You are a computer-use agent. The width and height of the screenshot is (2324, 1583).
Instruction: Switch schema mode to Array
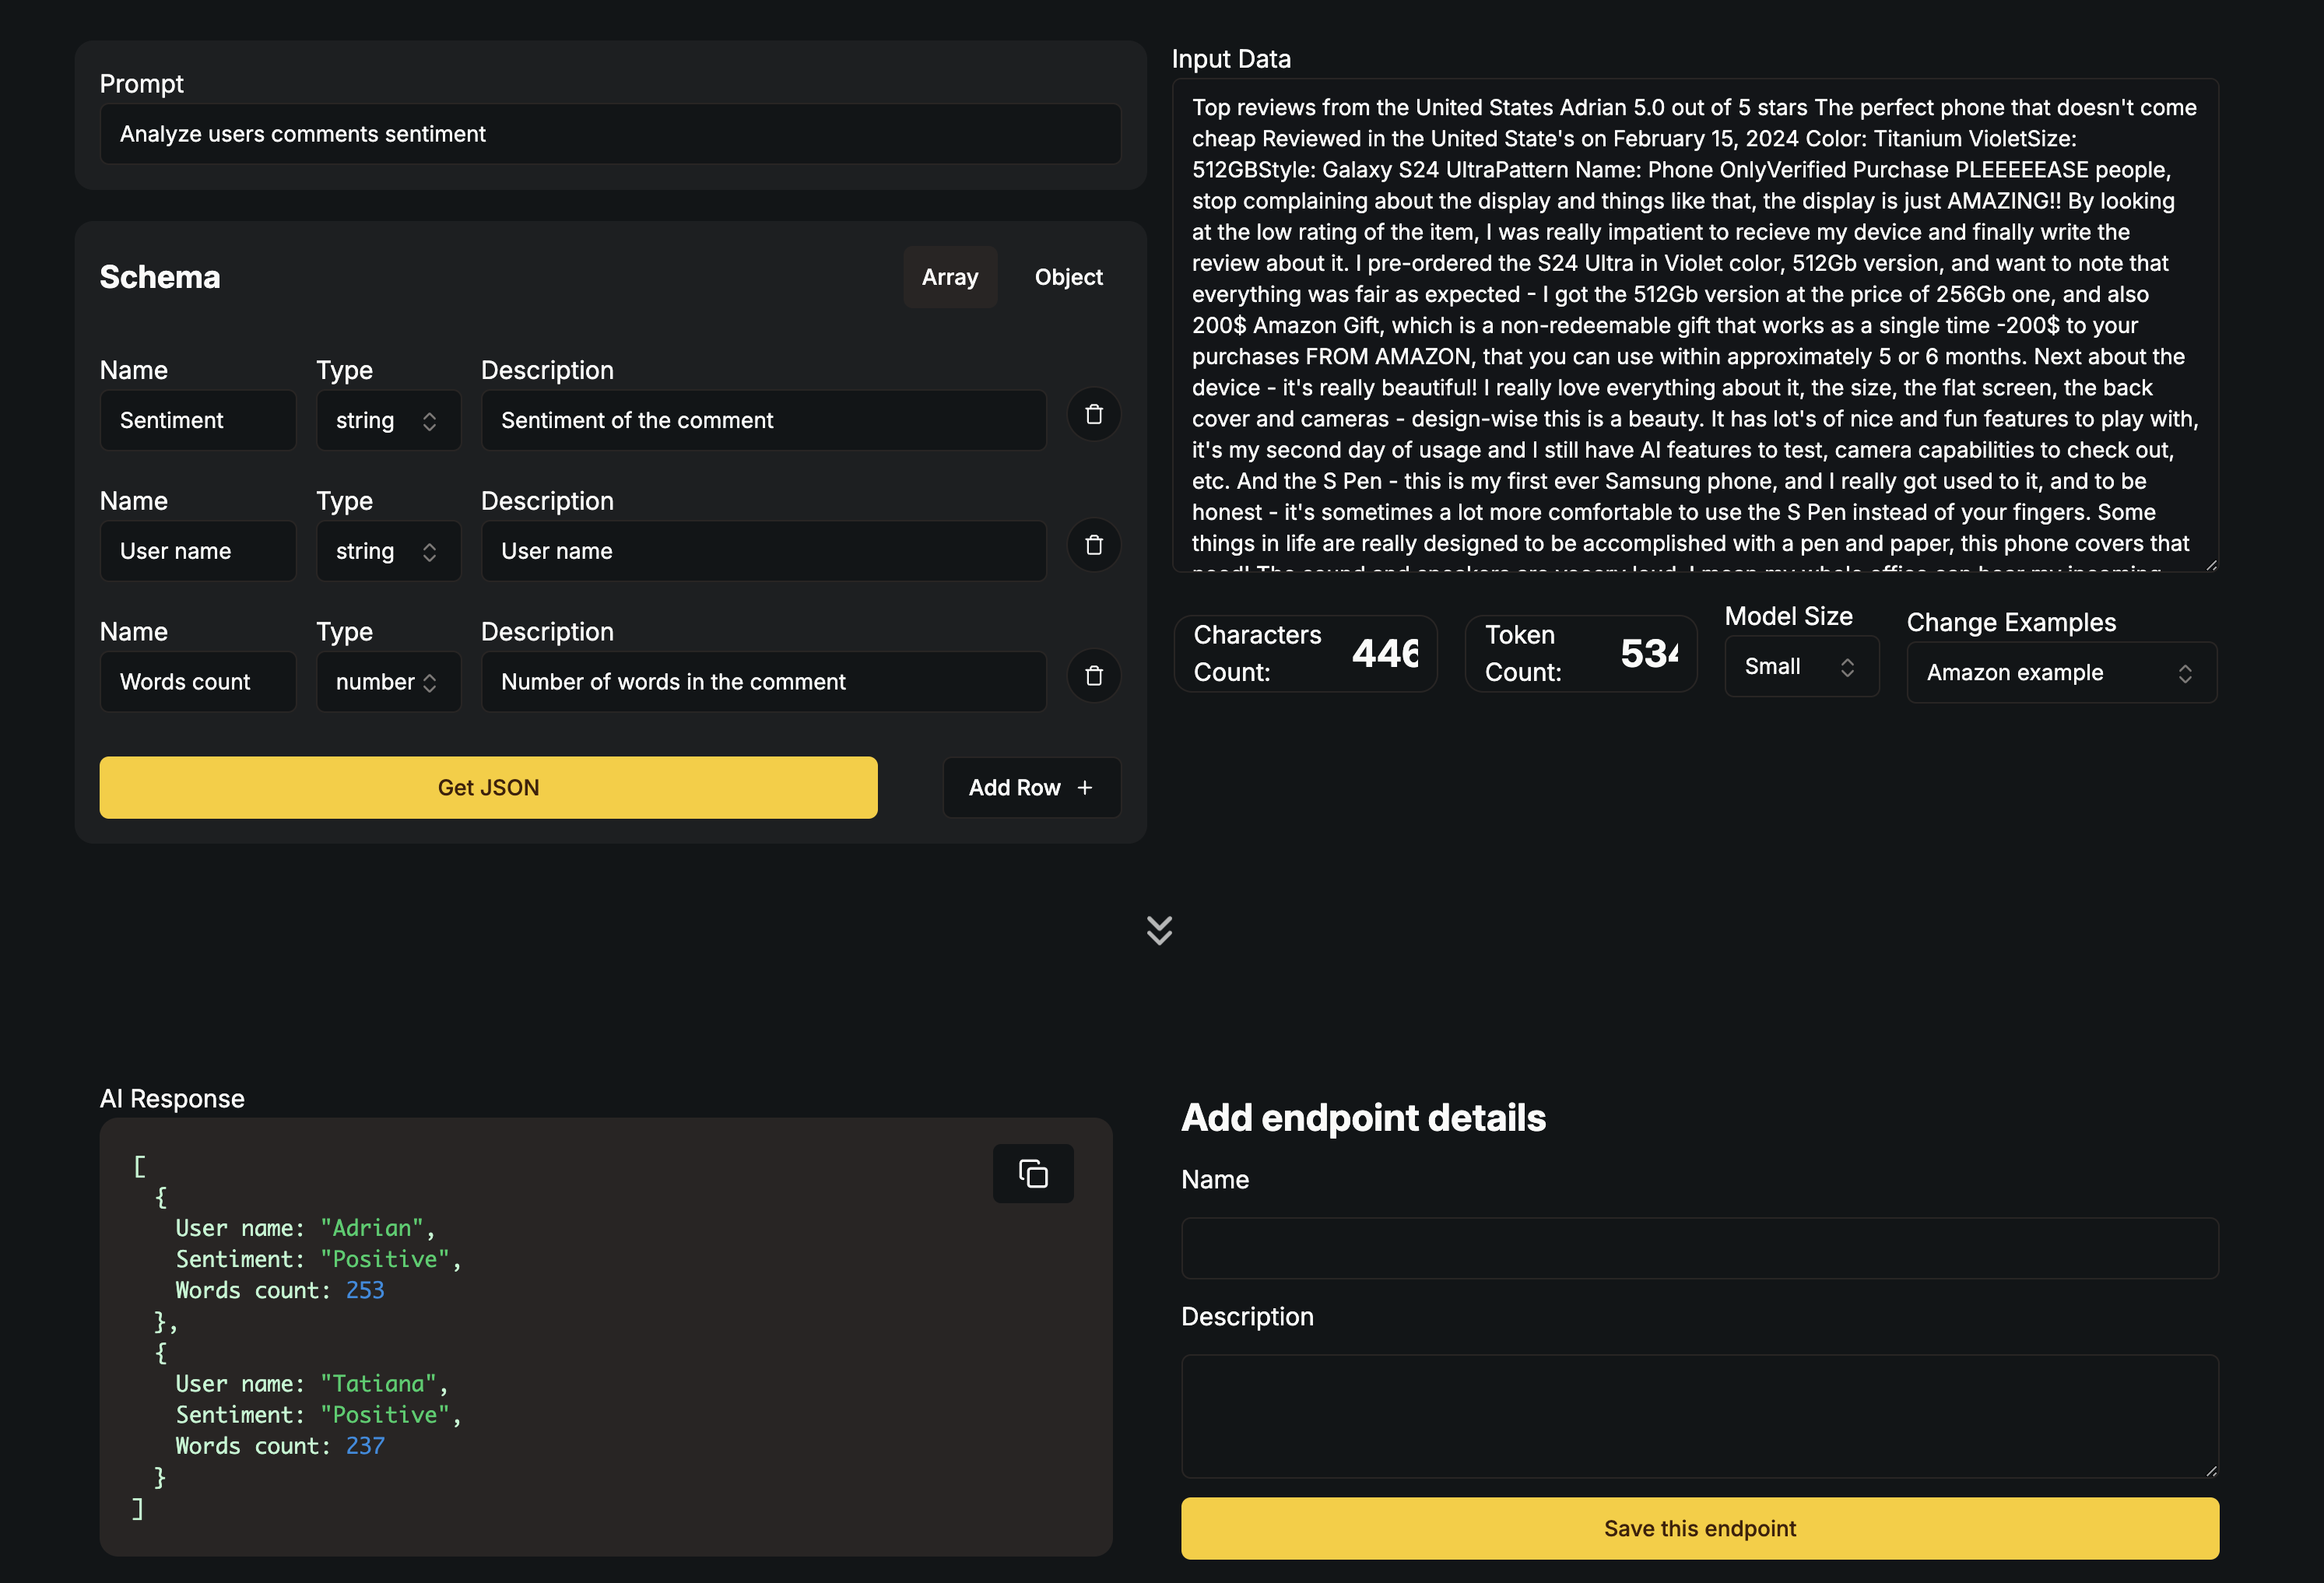click(x=949, y=278)
